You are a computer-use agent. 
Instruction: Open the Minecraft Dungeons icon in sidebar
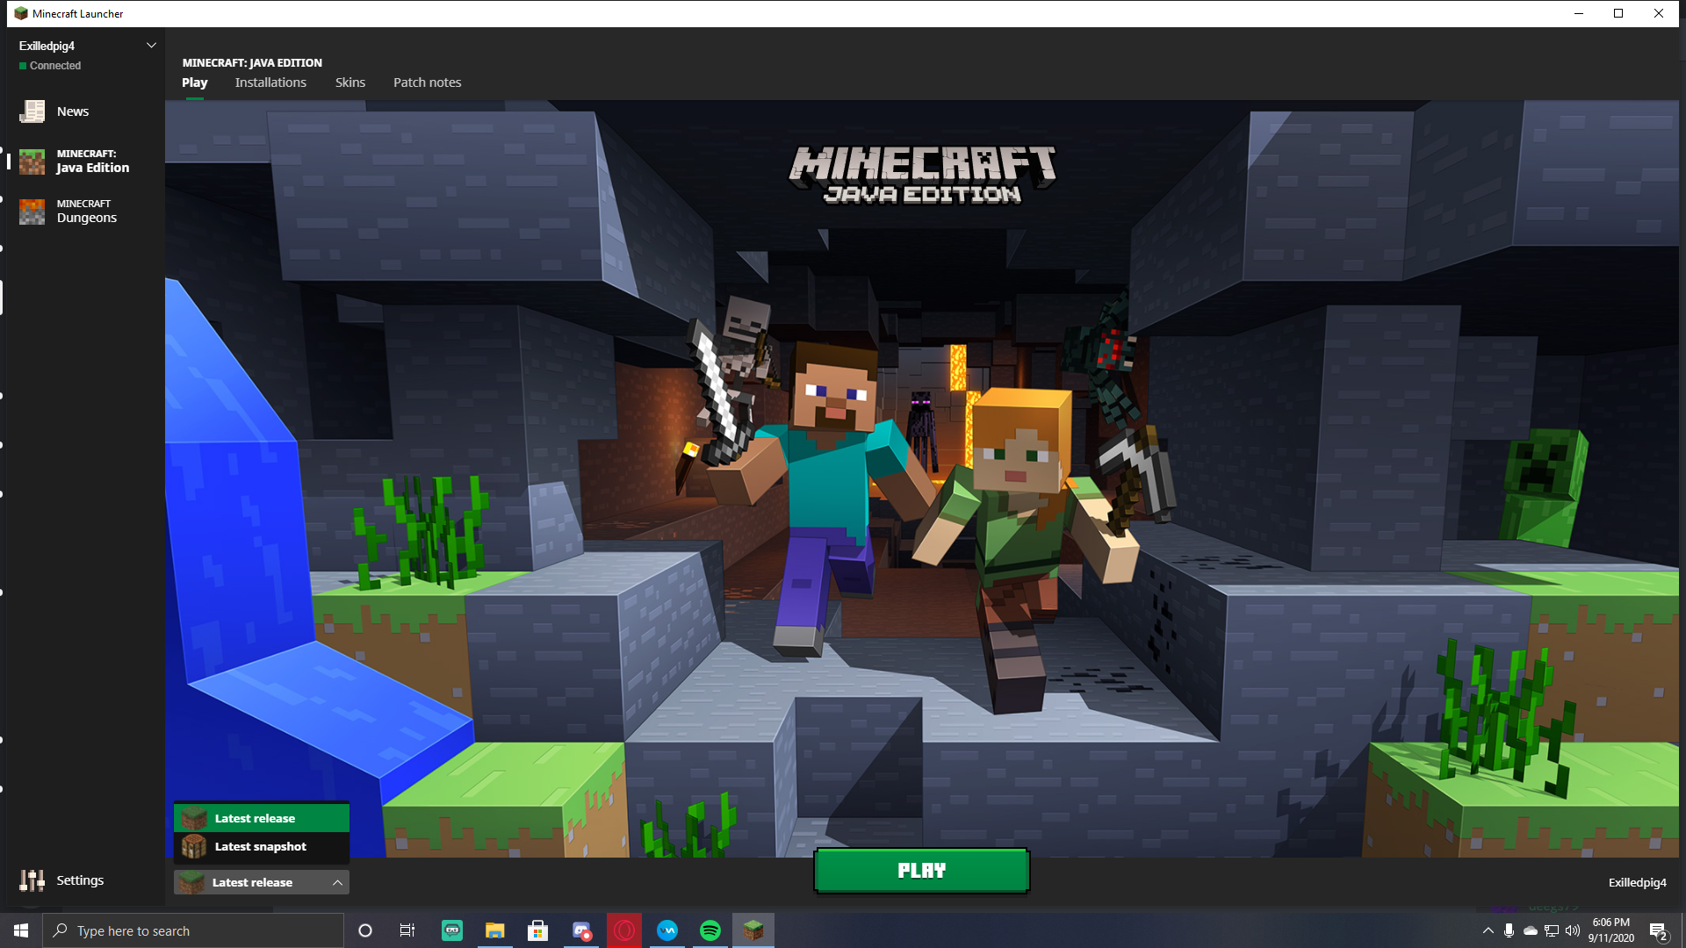click(x=32, y=212)
